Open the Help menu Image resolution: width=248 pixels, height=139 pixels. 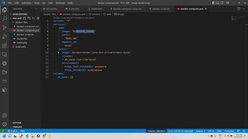(70, 3)
